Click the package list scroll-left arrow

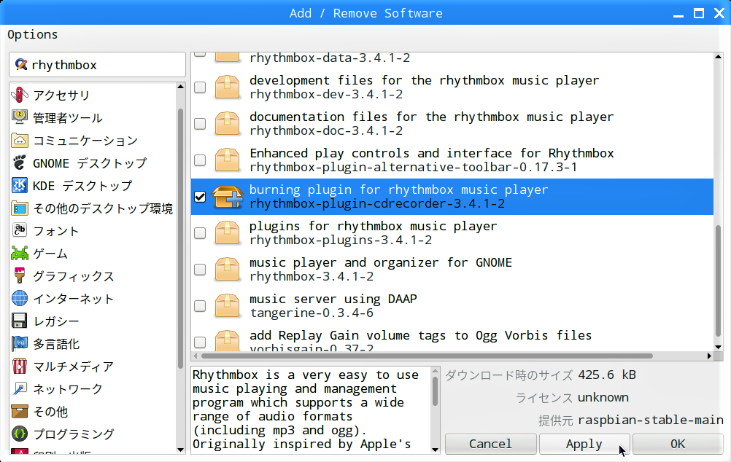click(x=196, y=356)
